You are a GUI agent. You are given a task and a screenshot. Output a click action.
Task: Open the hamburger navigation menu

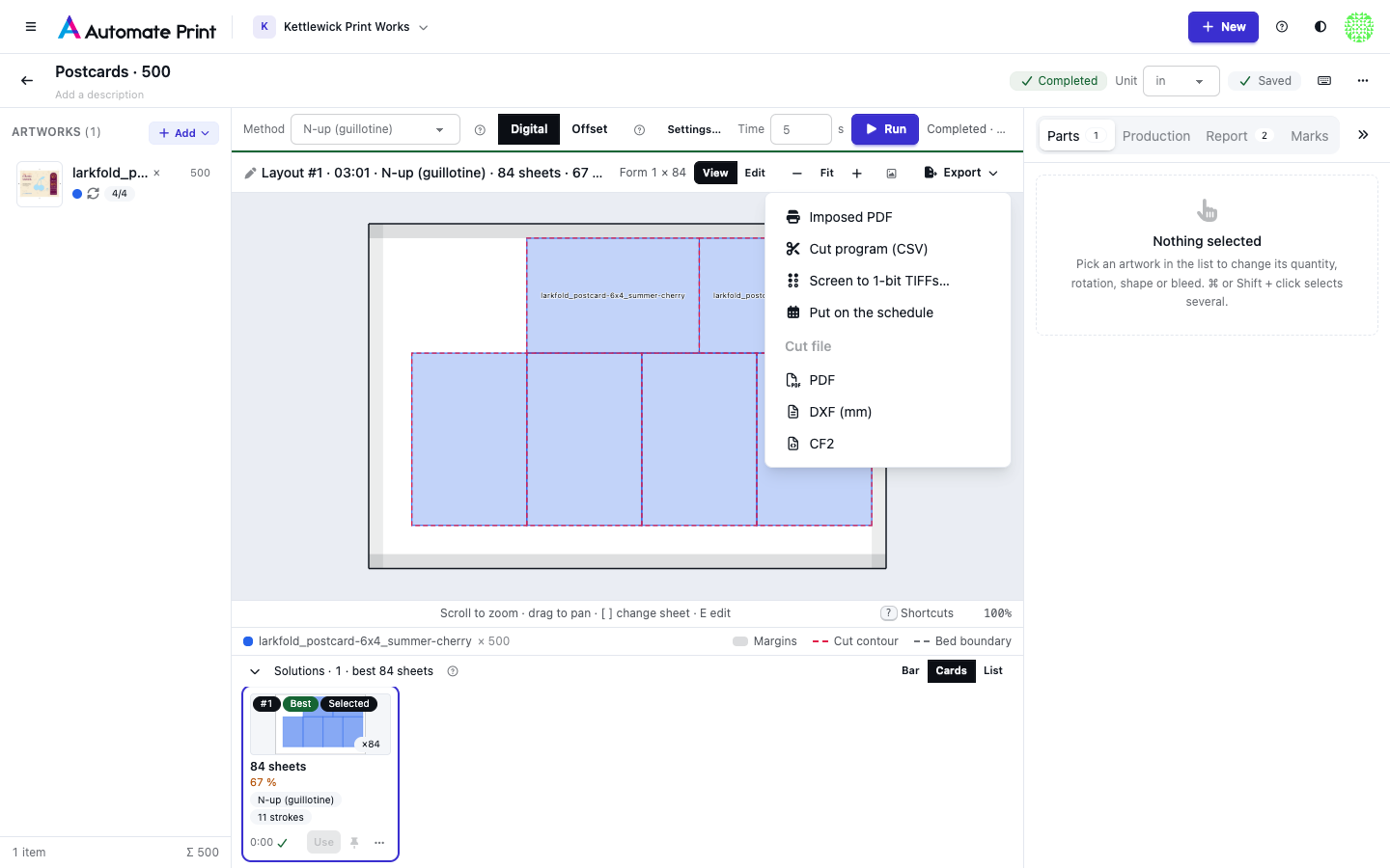click(31, 27)
